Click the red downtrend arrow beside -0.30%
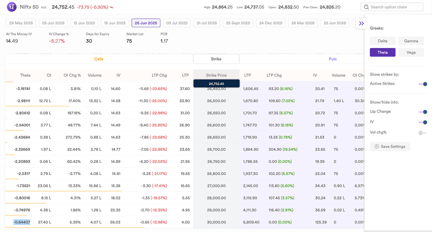 tap(111, 7)
